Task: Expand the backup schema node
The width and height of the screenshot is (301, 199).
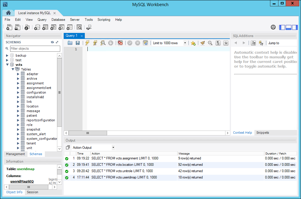Action: point(8,55)
